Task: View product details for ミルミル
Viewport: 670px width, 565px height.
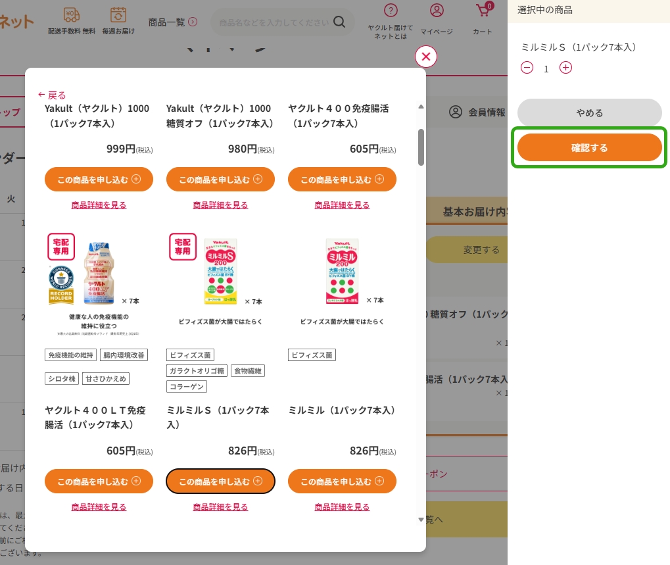Action: point(342,507)
